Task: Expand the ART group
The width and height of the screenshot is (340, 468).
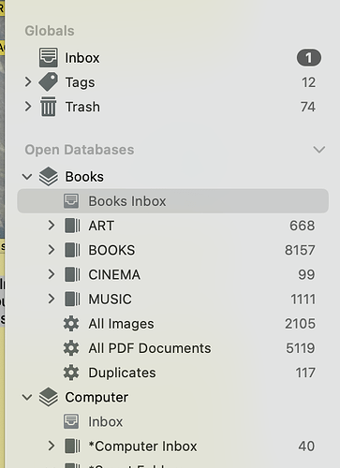Action: click(x=52, y=226)
